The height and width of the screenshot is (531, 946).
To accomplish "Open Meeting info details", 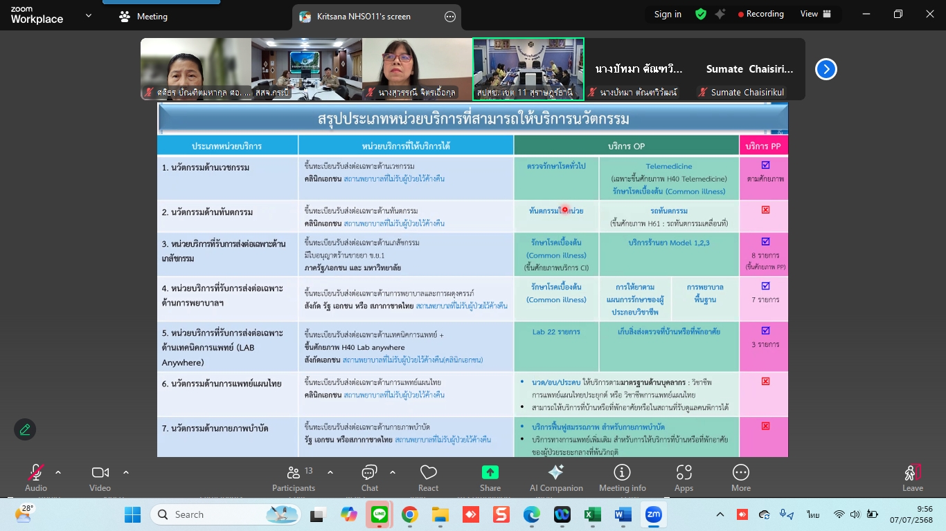I will pyautogui.click(x=622, y=478).
